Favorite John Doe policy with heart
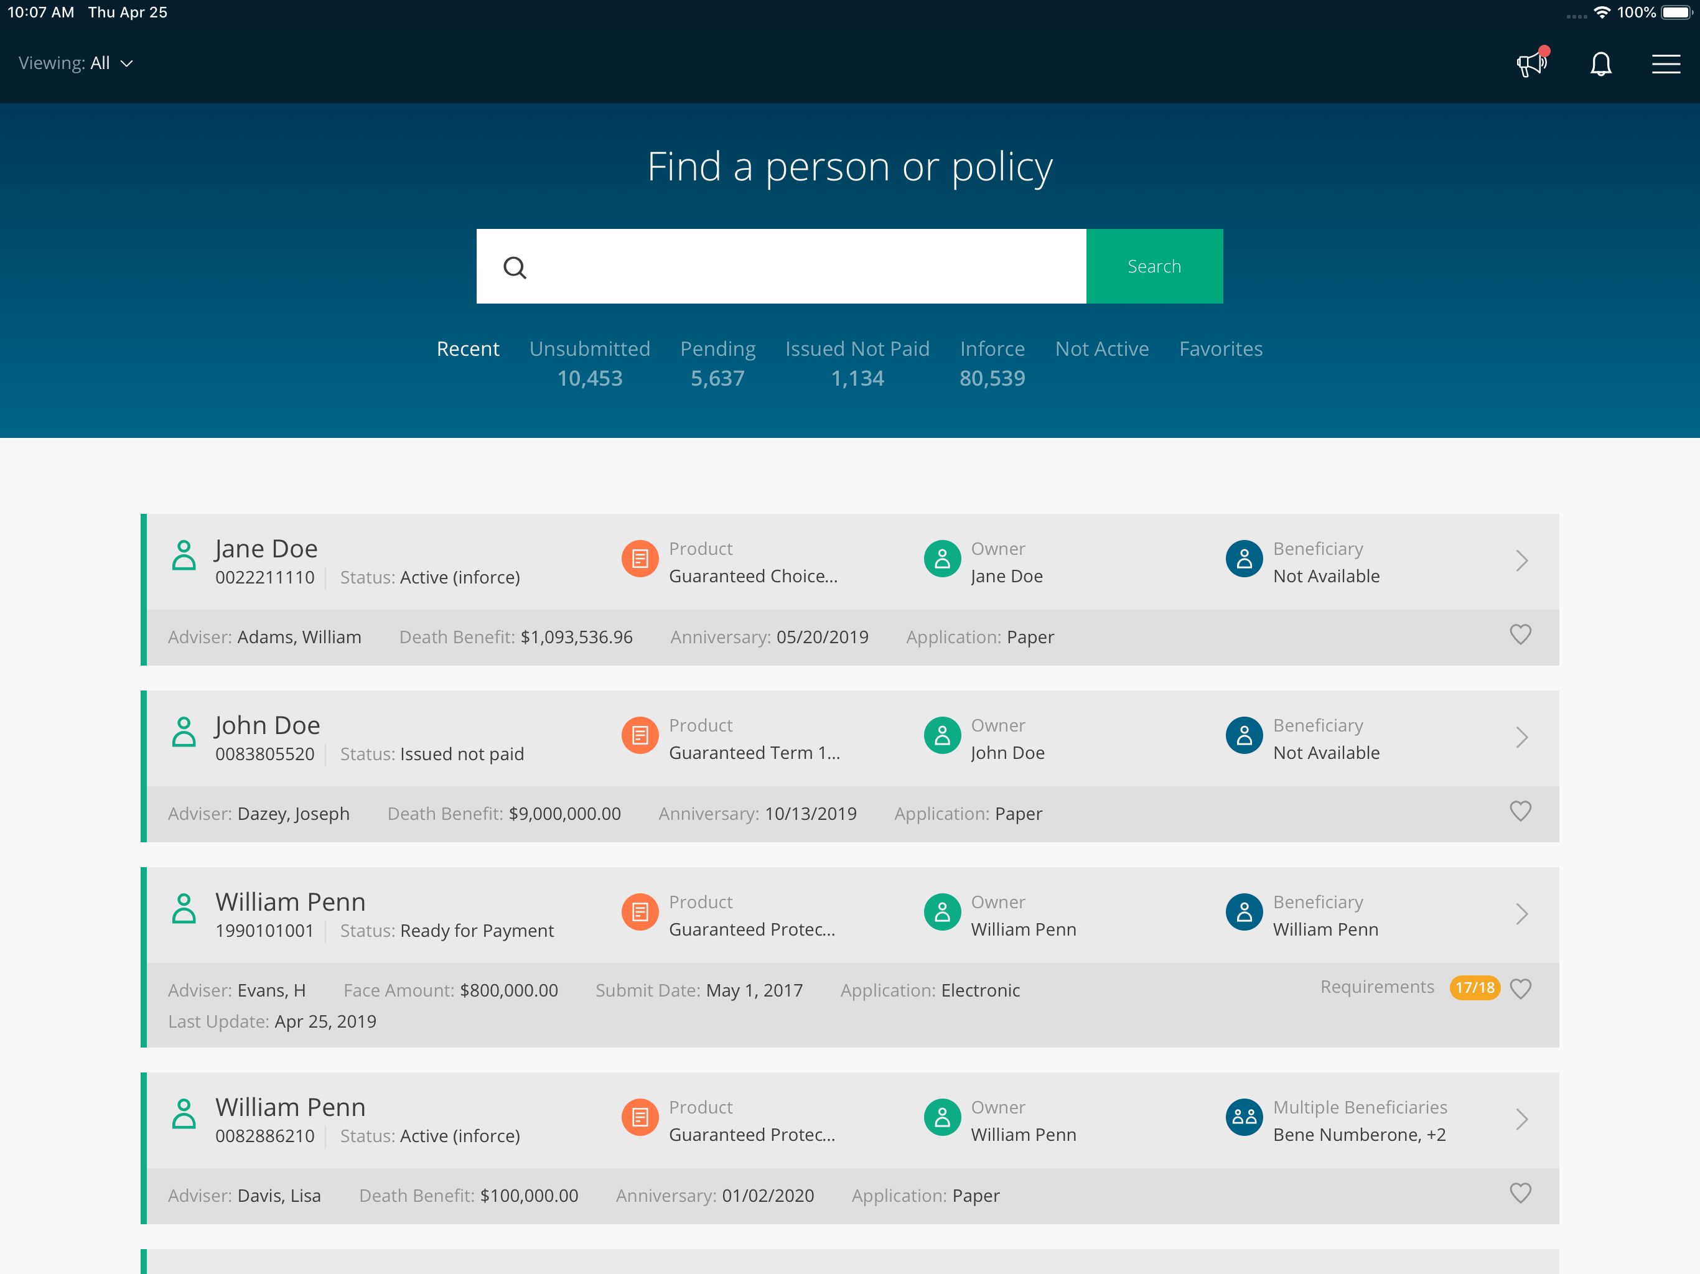 click(x=1520, y=811)
